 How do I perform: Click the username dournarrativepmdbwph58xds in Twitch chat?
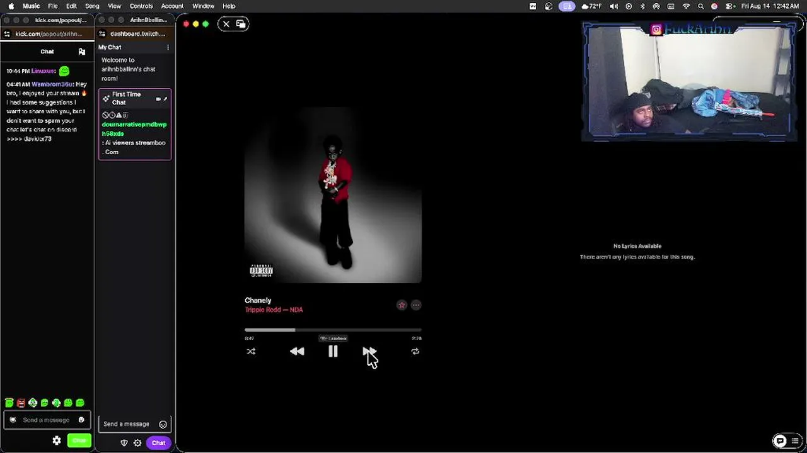134,129
